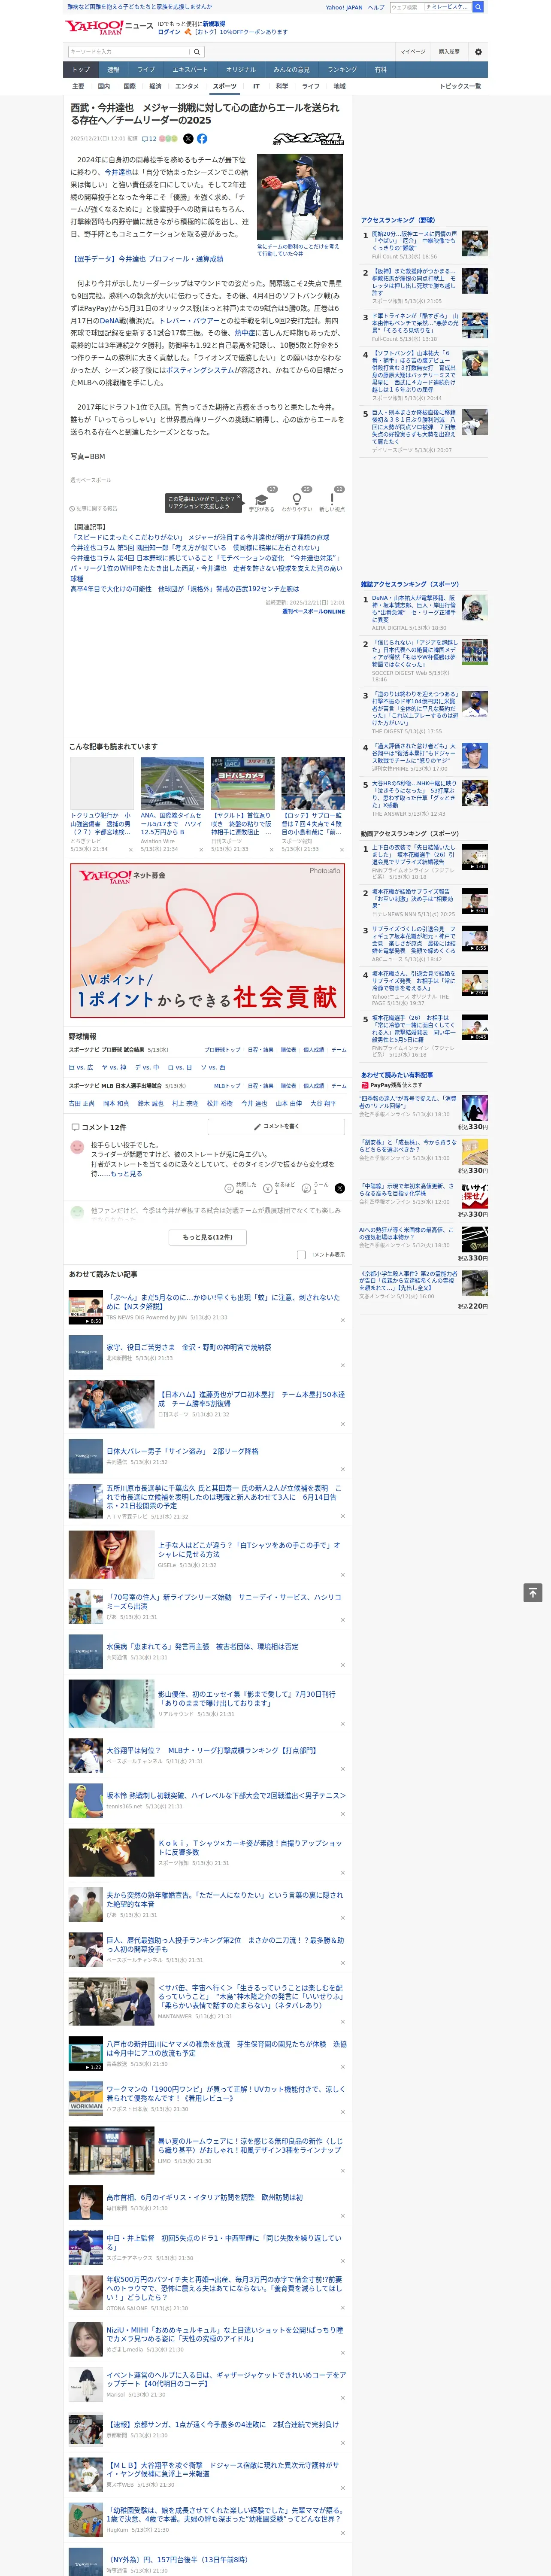Screen dimensions: 551x2576
Task: Click the 学びがある graduation cap reaction
Action: click(x=262, y=500)
